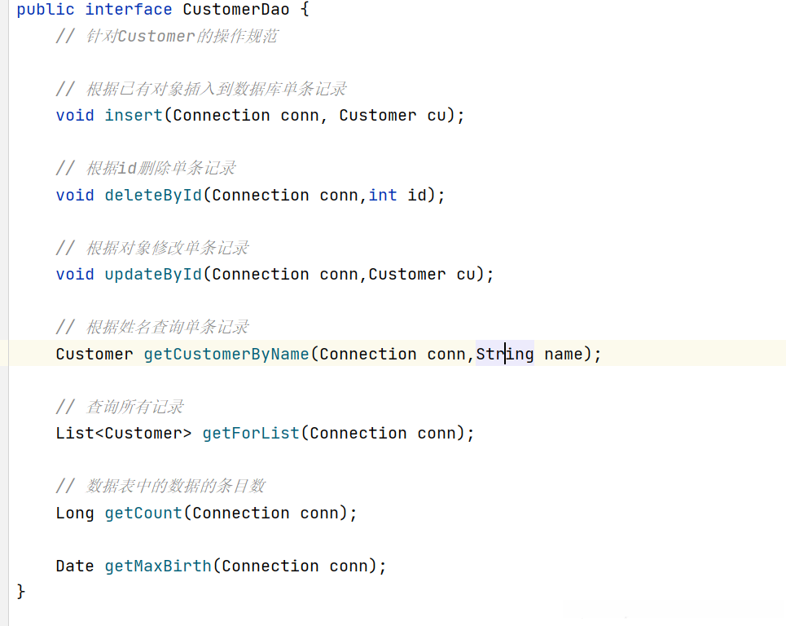This screenshot has height=626, width=786.
Task: Click the getCustomerByName method name
Action: (226, 354)
